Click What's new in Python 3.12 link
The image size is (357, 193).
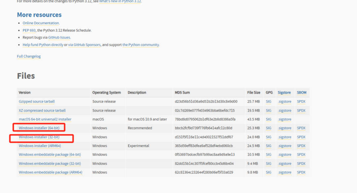coord(120,1)
